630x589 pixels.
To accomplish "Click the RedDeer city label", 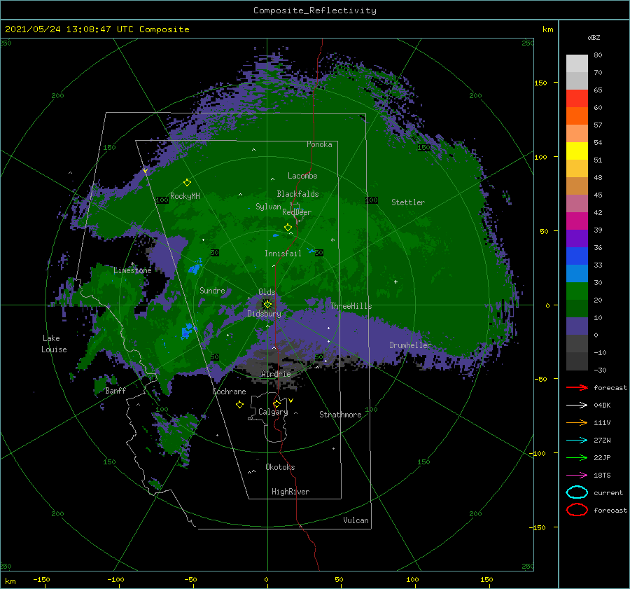I will coord(297,212).
